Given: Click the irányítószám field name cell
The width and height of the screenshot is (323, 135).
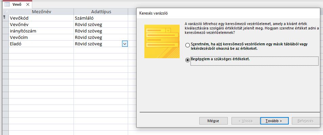Looking at the screenshot, I should point(41,31).
